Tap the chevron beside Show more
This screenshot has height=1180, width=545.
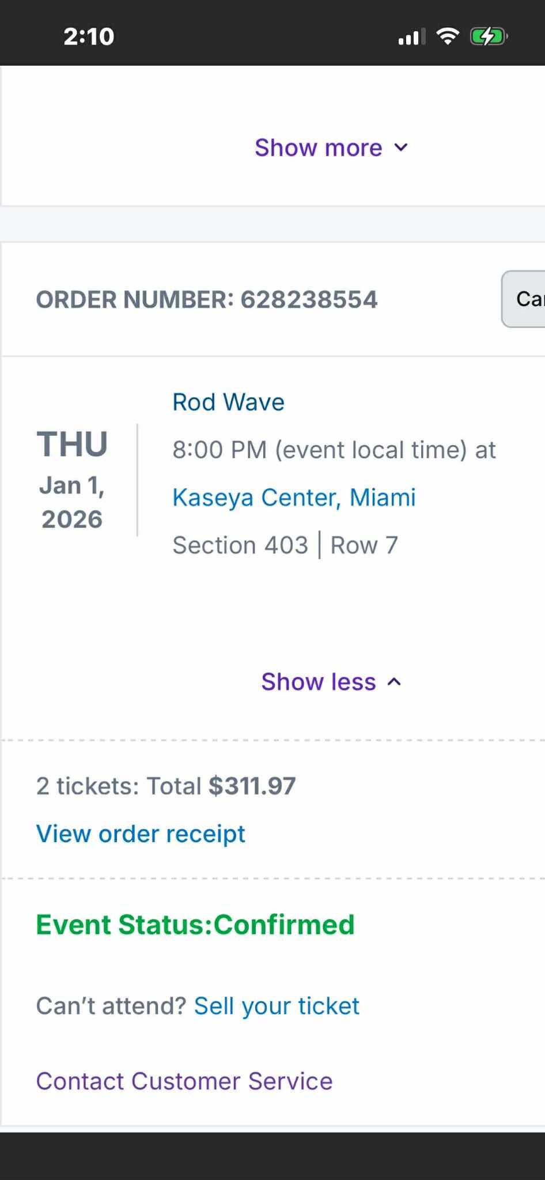coord(402,148)
